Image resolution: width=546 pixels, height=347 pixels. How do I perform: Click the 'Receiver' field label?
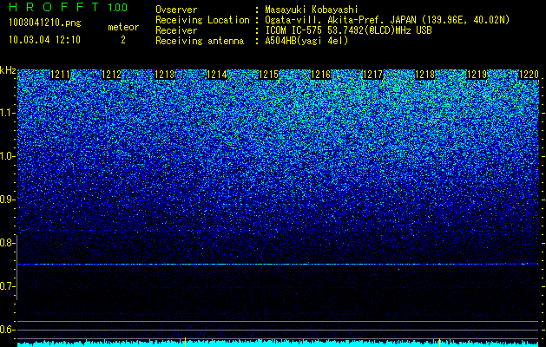(x=176, y=30)
